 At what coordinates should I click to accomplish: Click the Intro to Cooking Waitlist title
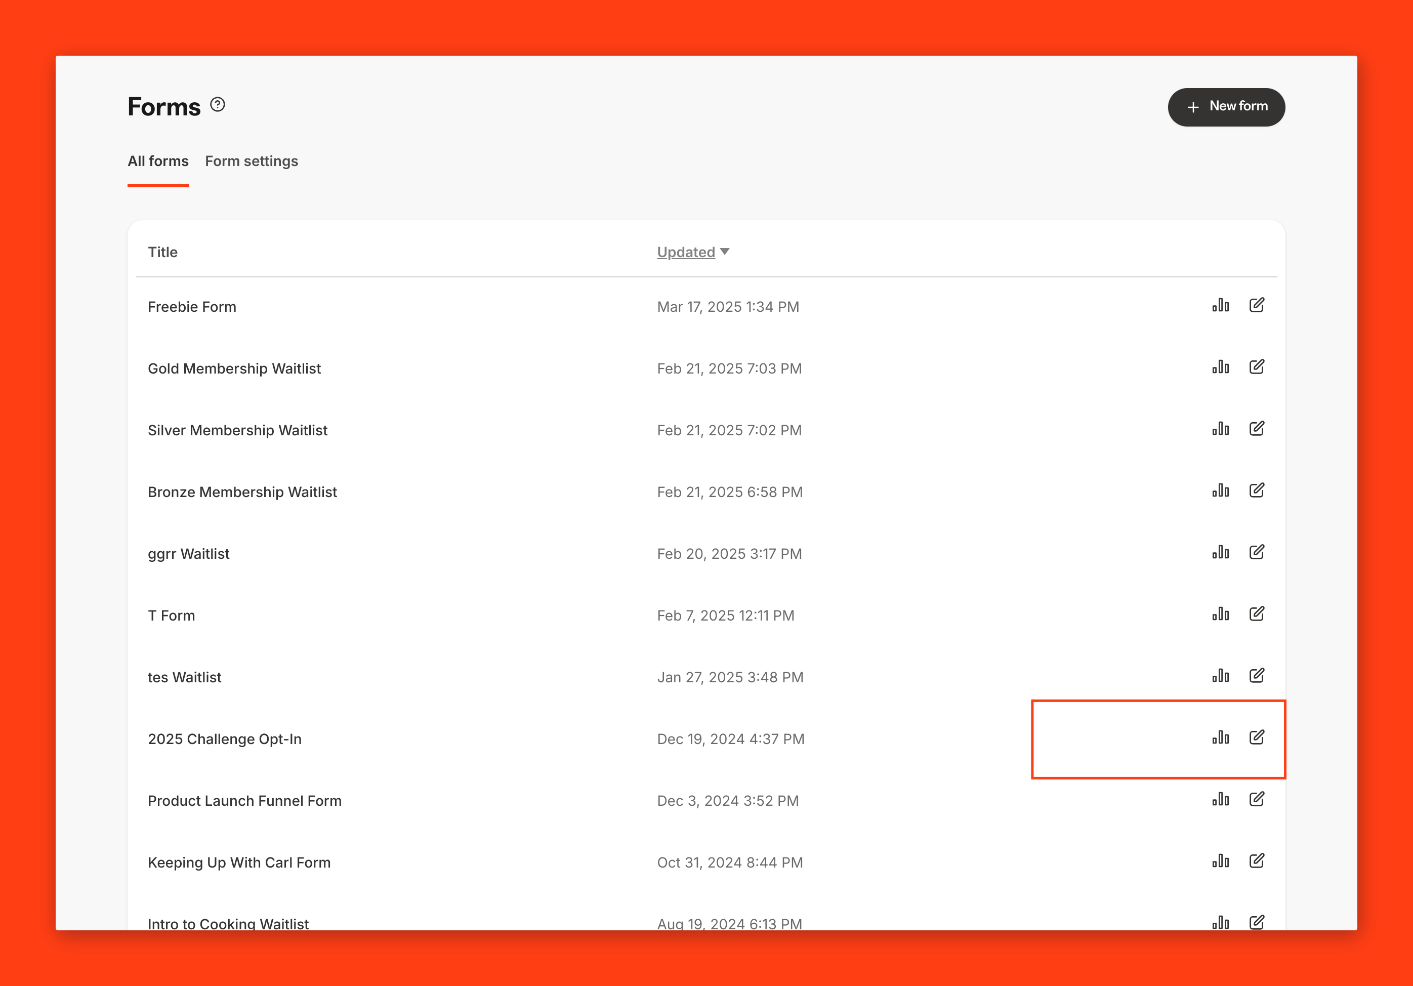coord(228,923)
